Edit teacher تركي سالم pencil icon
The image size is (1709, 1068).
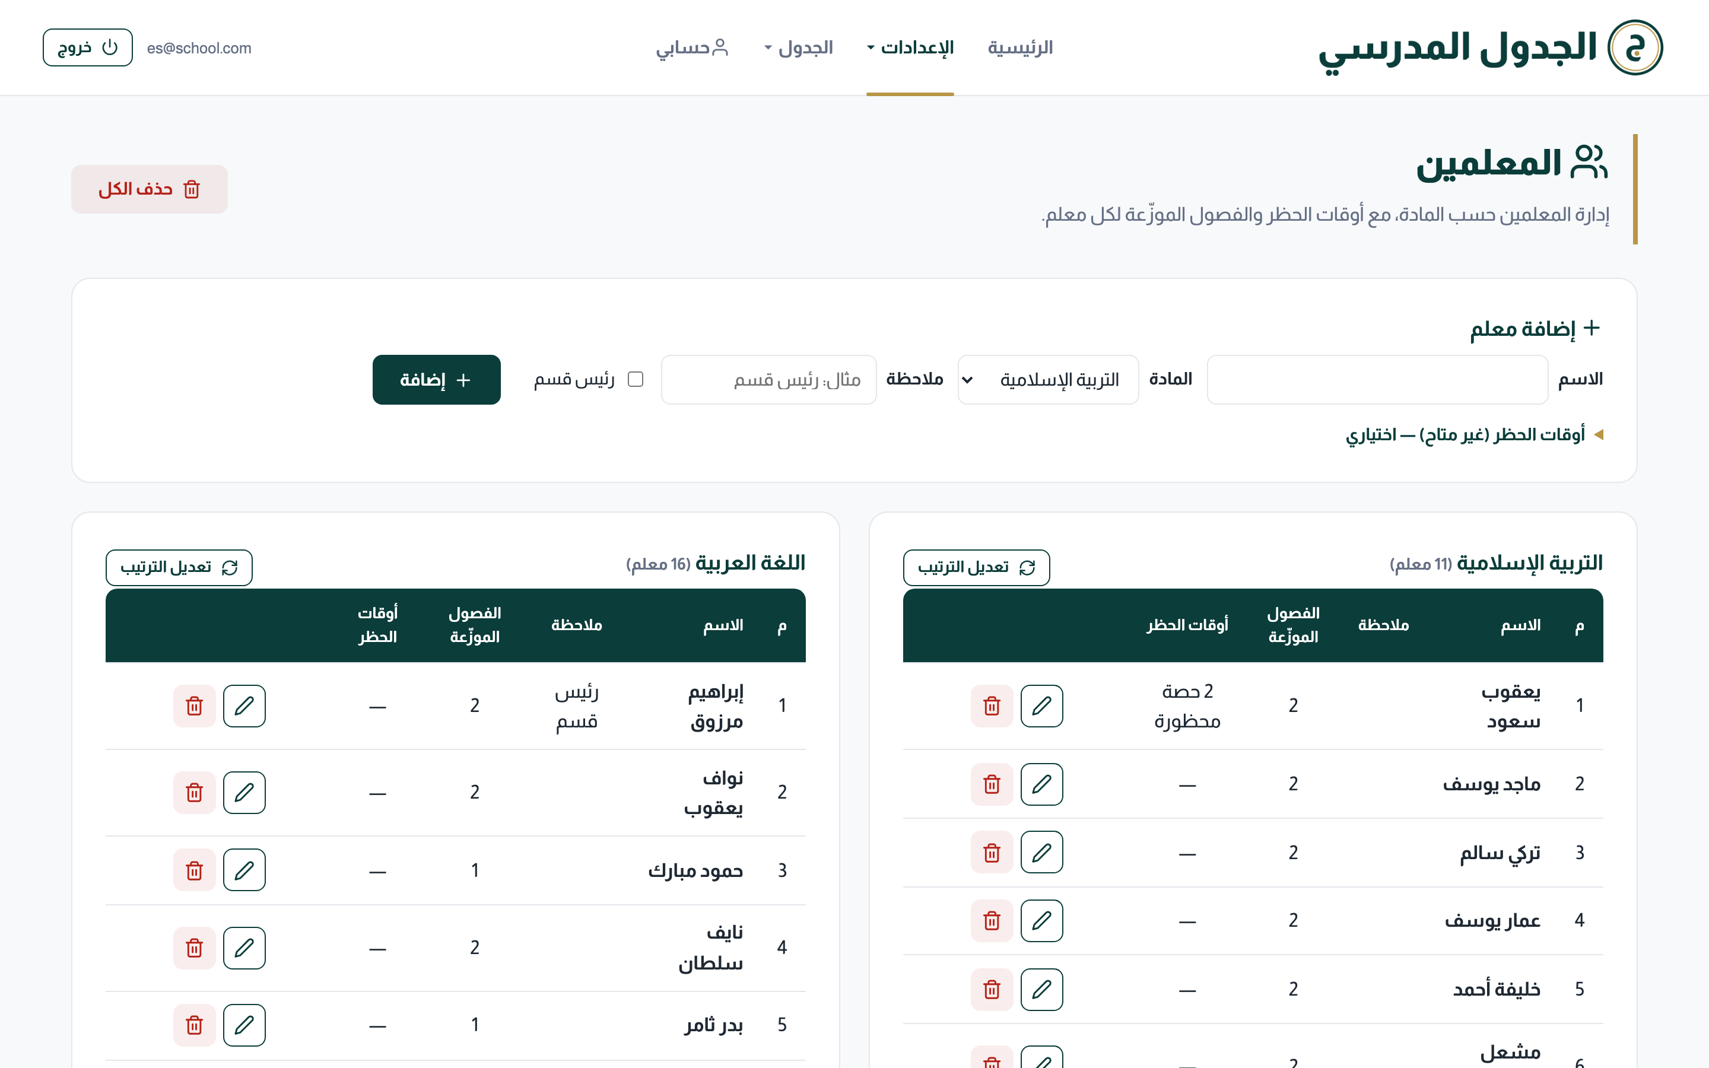point(1041,853)
